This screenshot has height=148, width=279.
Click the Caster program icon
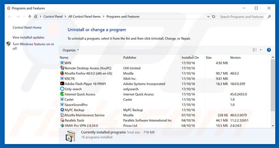coord(62,100)
